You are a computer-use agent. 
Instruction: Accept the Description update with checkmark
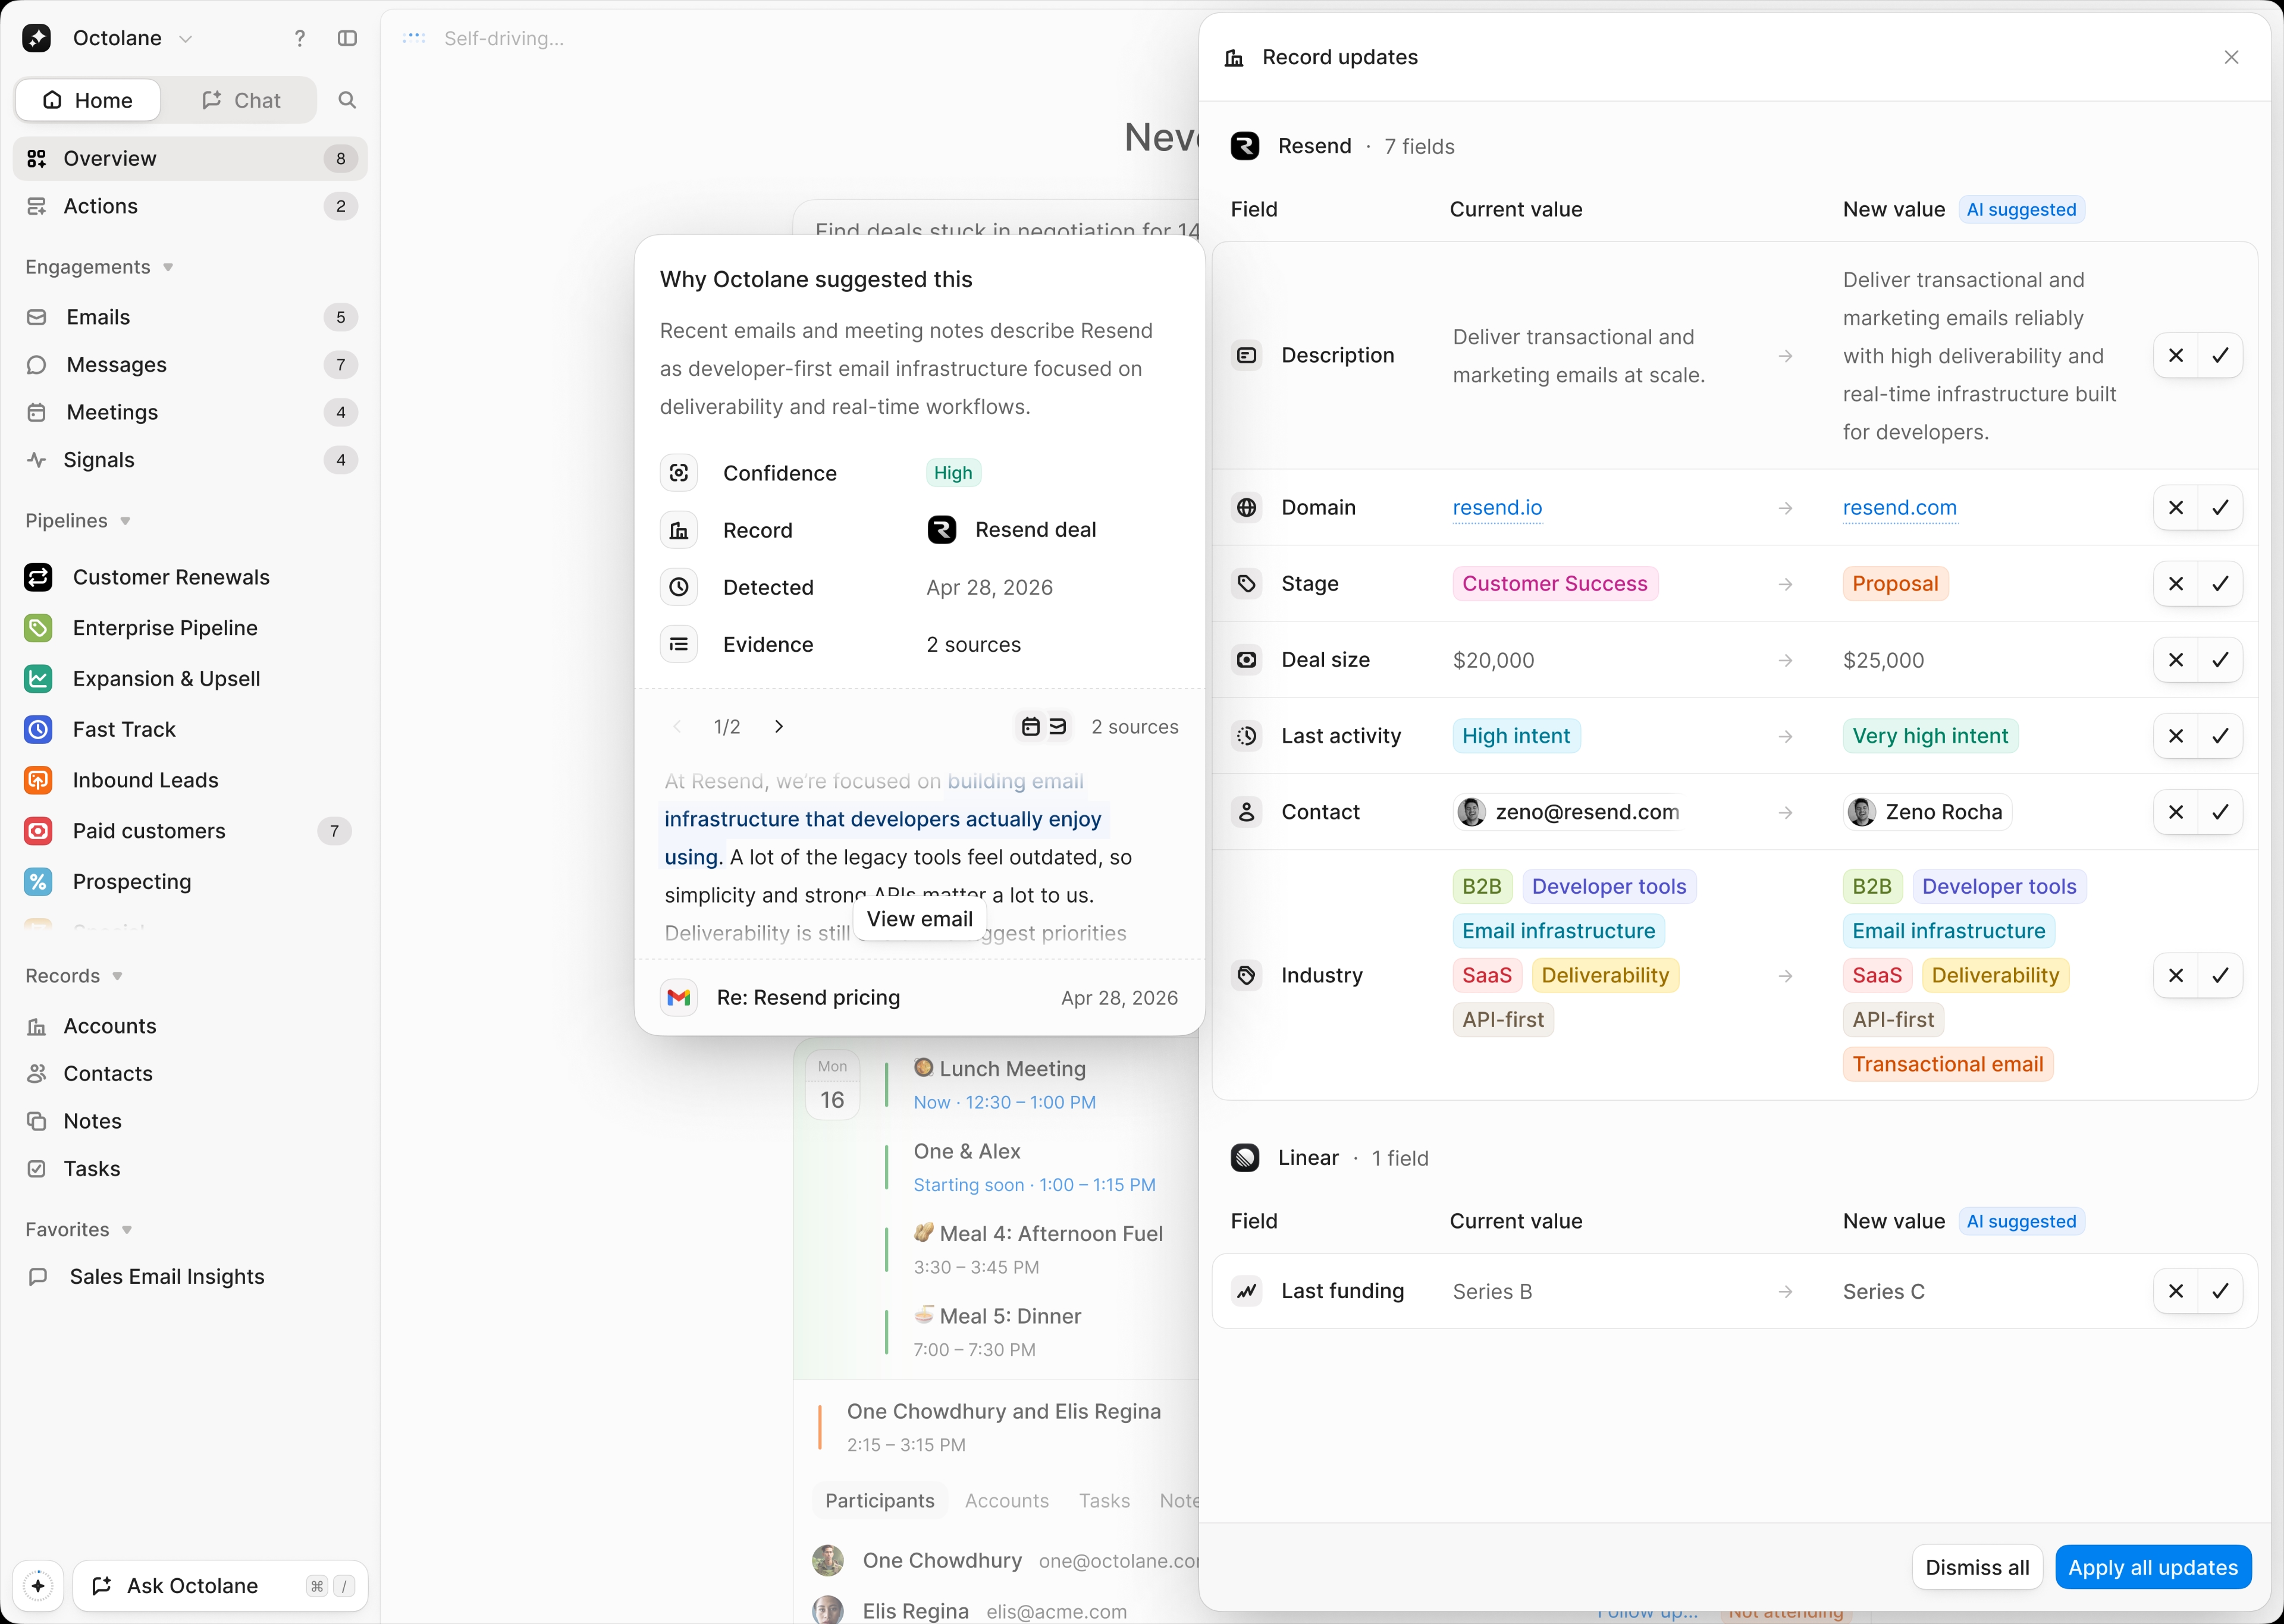tap(2221, 355)
